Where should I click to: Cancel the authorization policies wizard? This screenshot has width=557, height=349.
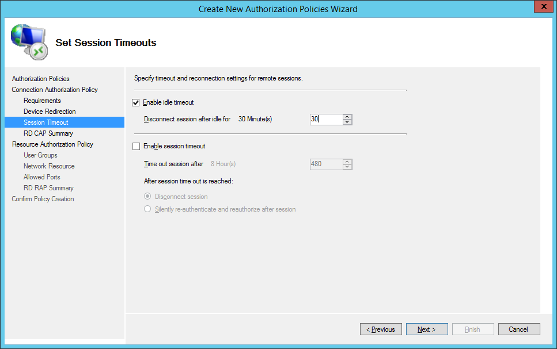tap(518, 329)
